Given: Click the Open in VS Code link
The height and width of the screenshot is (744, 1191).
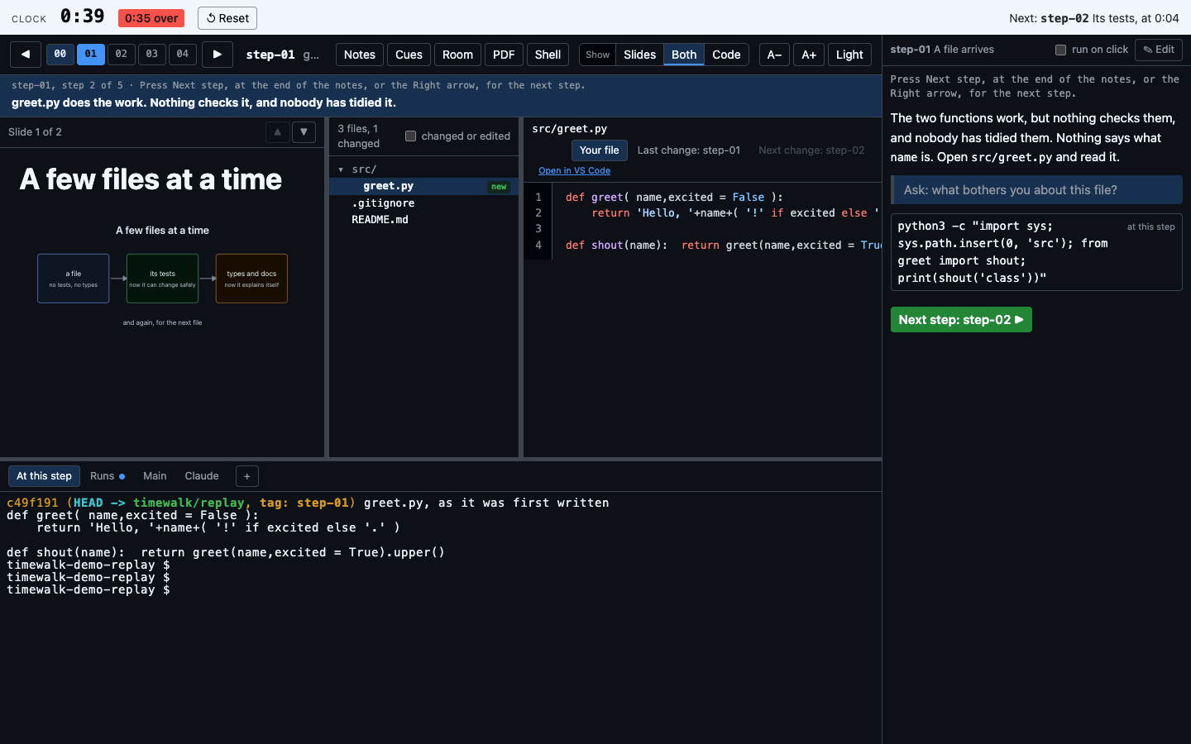Looking at the screenshot, I should coord(574,171).
